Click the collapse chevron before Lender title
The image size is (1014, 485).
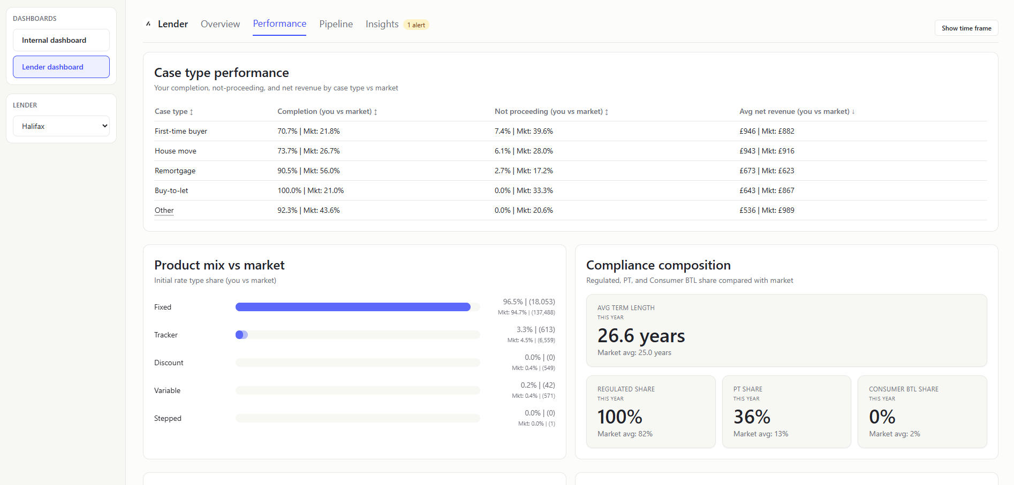coord(148,24)
